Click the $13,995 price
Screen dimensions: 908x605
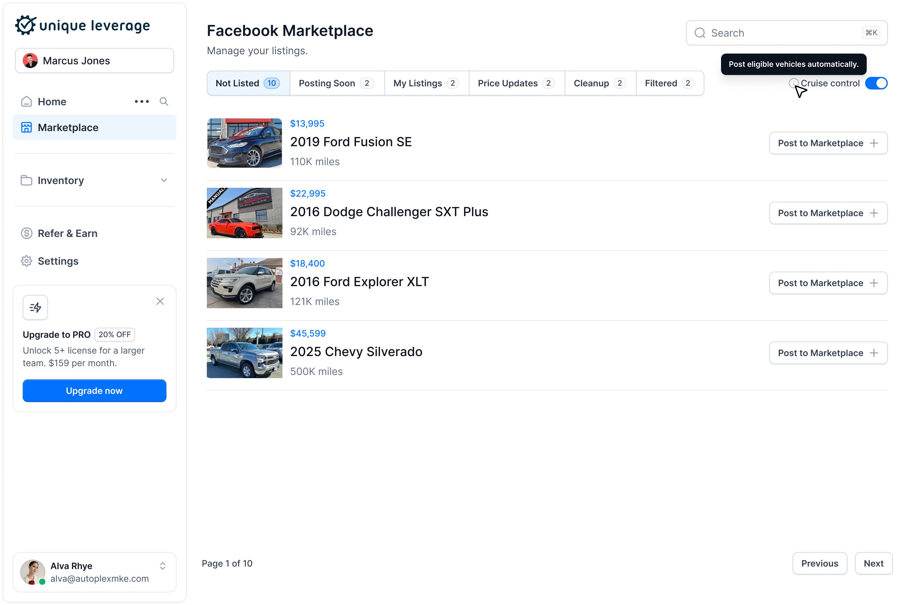tap(307, 124)
